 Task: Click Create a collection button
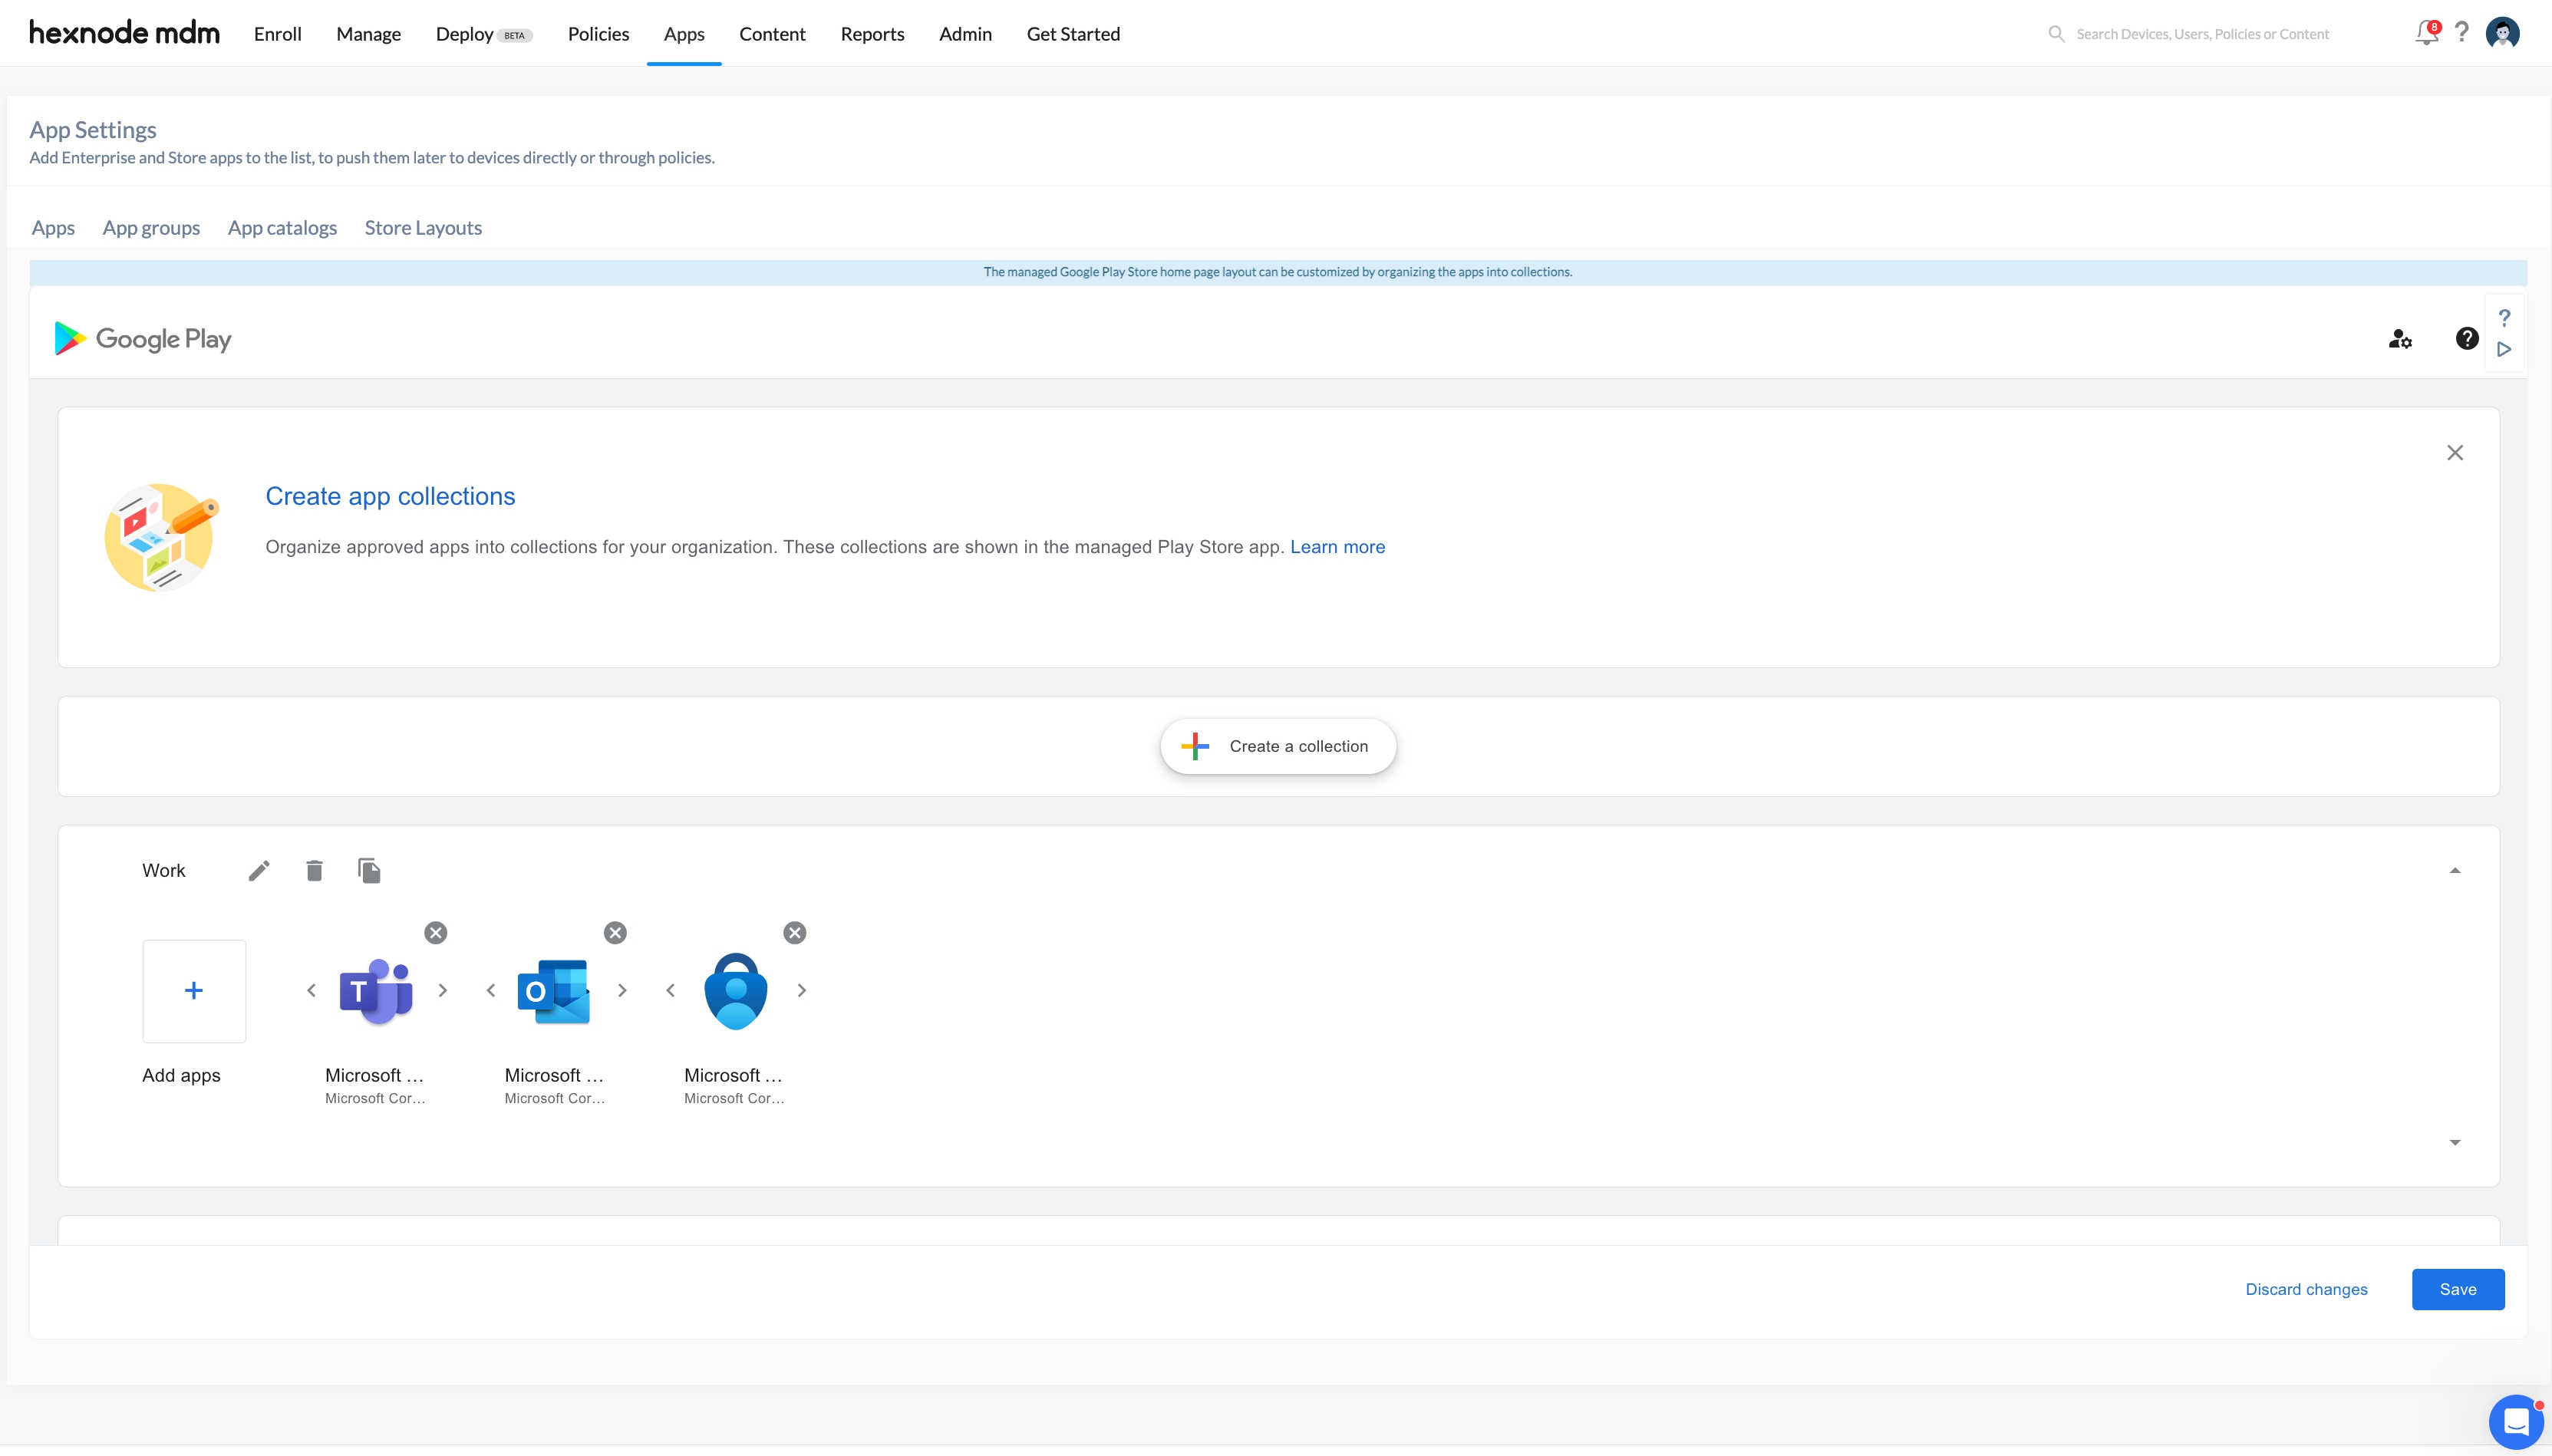click(x=1277, y=746)
